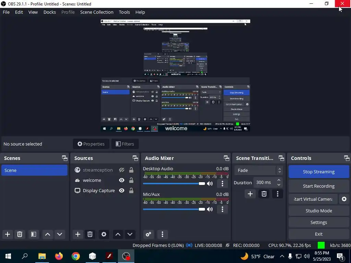This screenshot has height=263, width=351.
Task: Open Audio Mixer bottom options menu dots
Action: (162, 234)
